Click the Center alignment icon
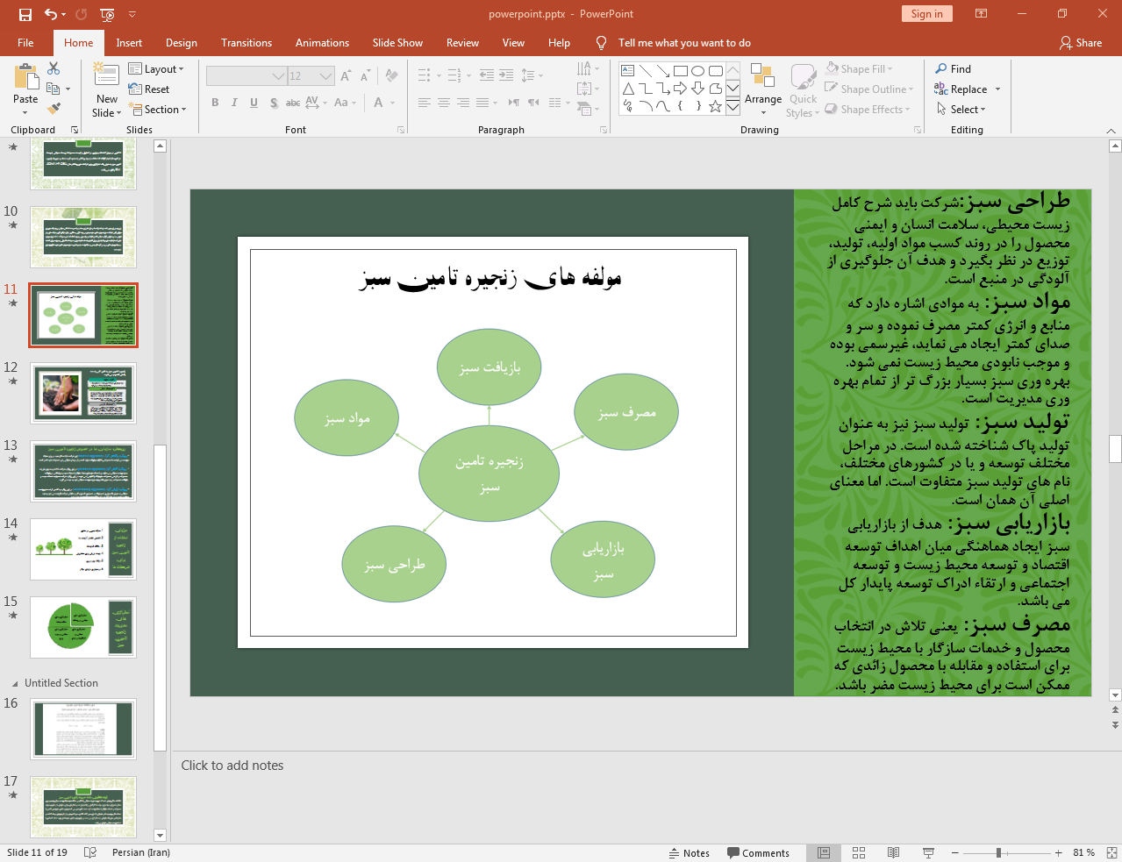Viewport: 1122px width, 862px height. click(x=444, y=103)
